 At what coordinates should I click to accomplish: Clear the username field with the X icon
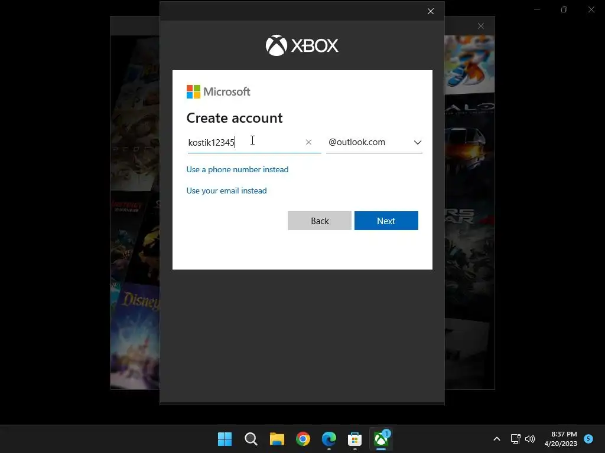coord(308,142)
